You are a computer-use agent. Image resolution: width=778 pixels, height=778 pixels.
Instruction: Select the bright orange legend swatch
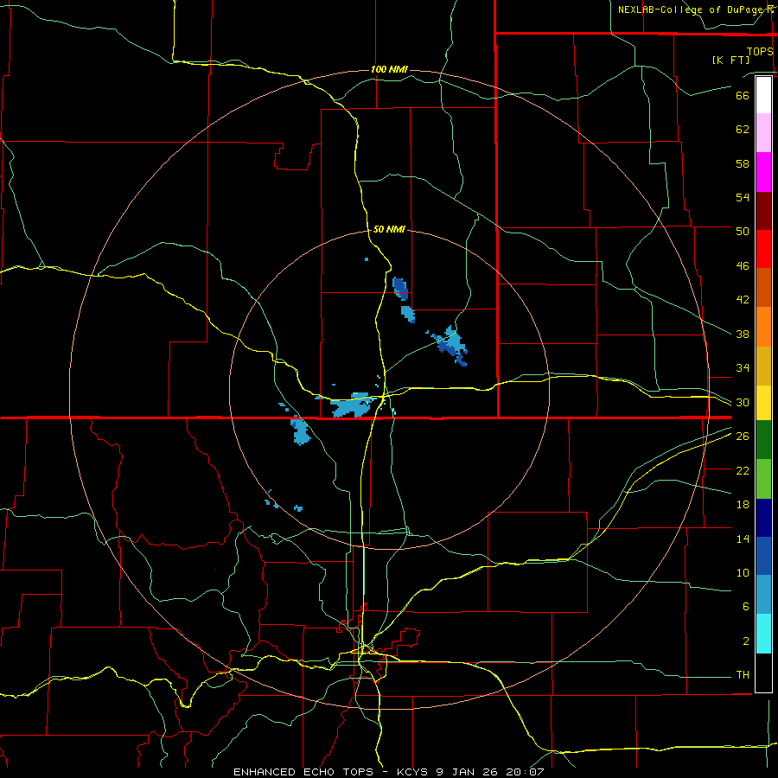click(763, 326)
